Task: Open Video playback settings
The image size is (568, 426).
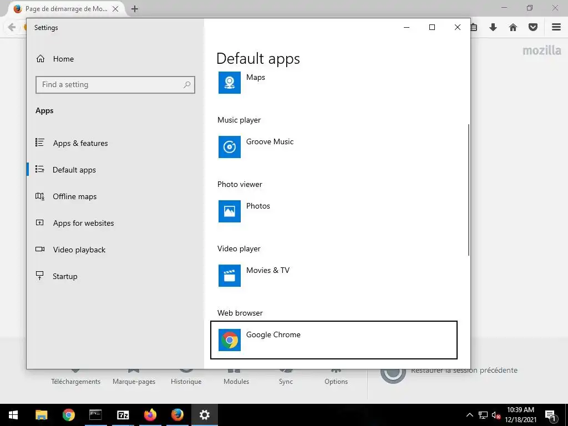Action: pos(115,250)
